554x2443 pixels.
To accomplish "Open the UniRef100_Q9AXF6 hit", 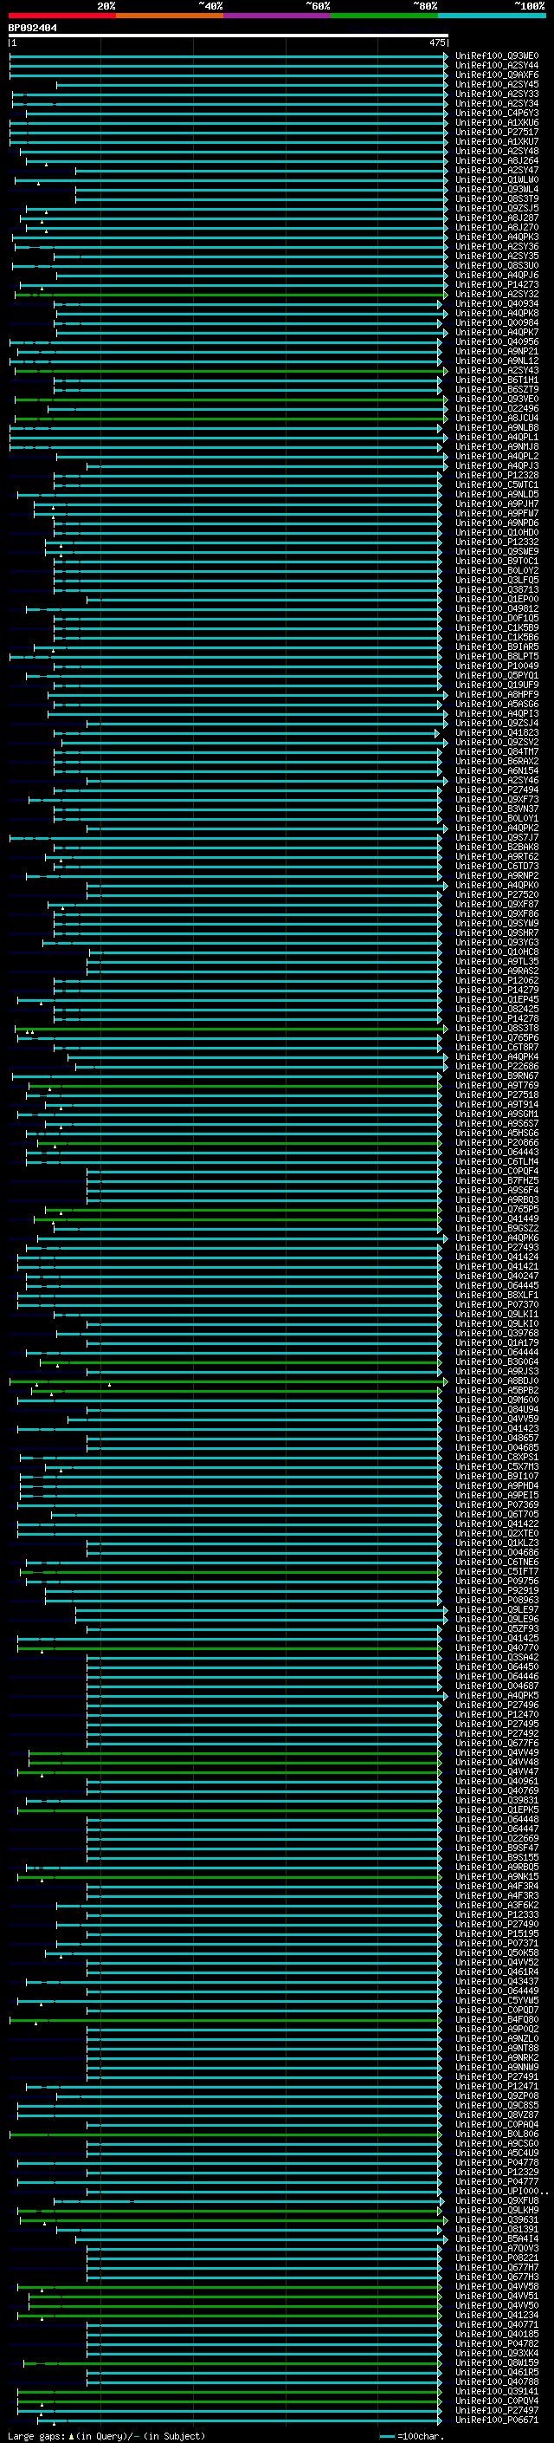I will click(496, 75).
